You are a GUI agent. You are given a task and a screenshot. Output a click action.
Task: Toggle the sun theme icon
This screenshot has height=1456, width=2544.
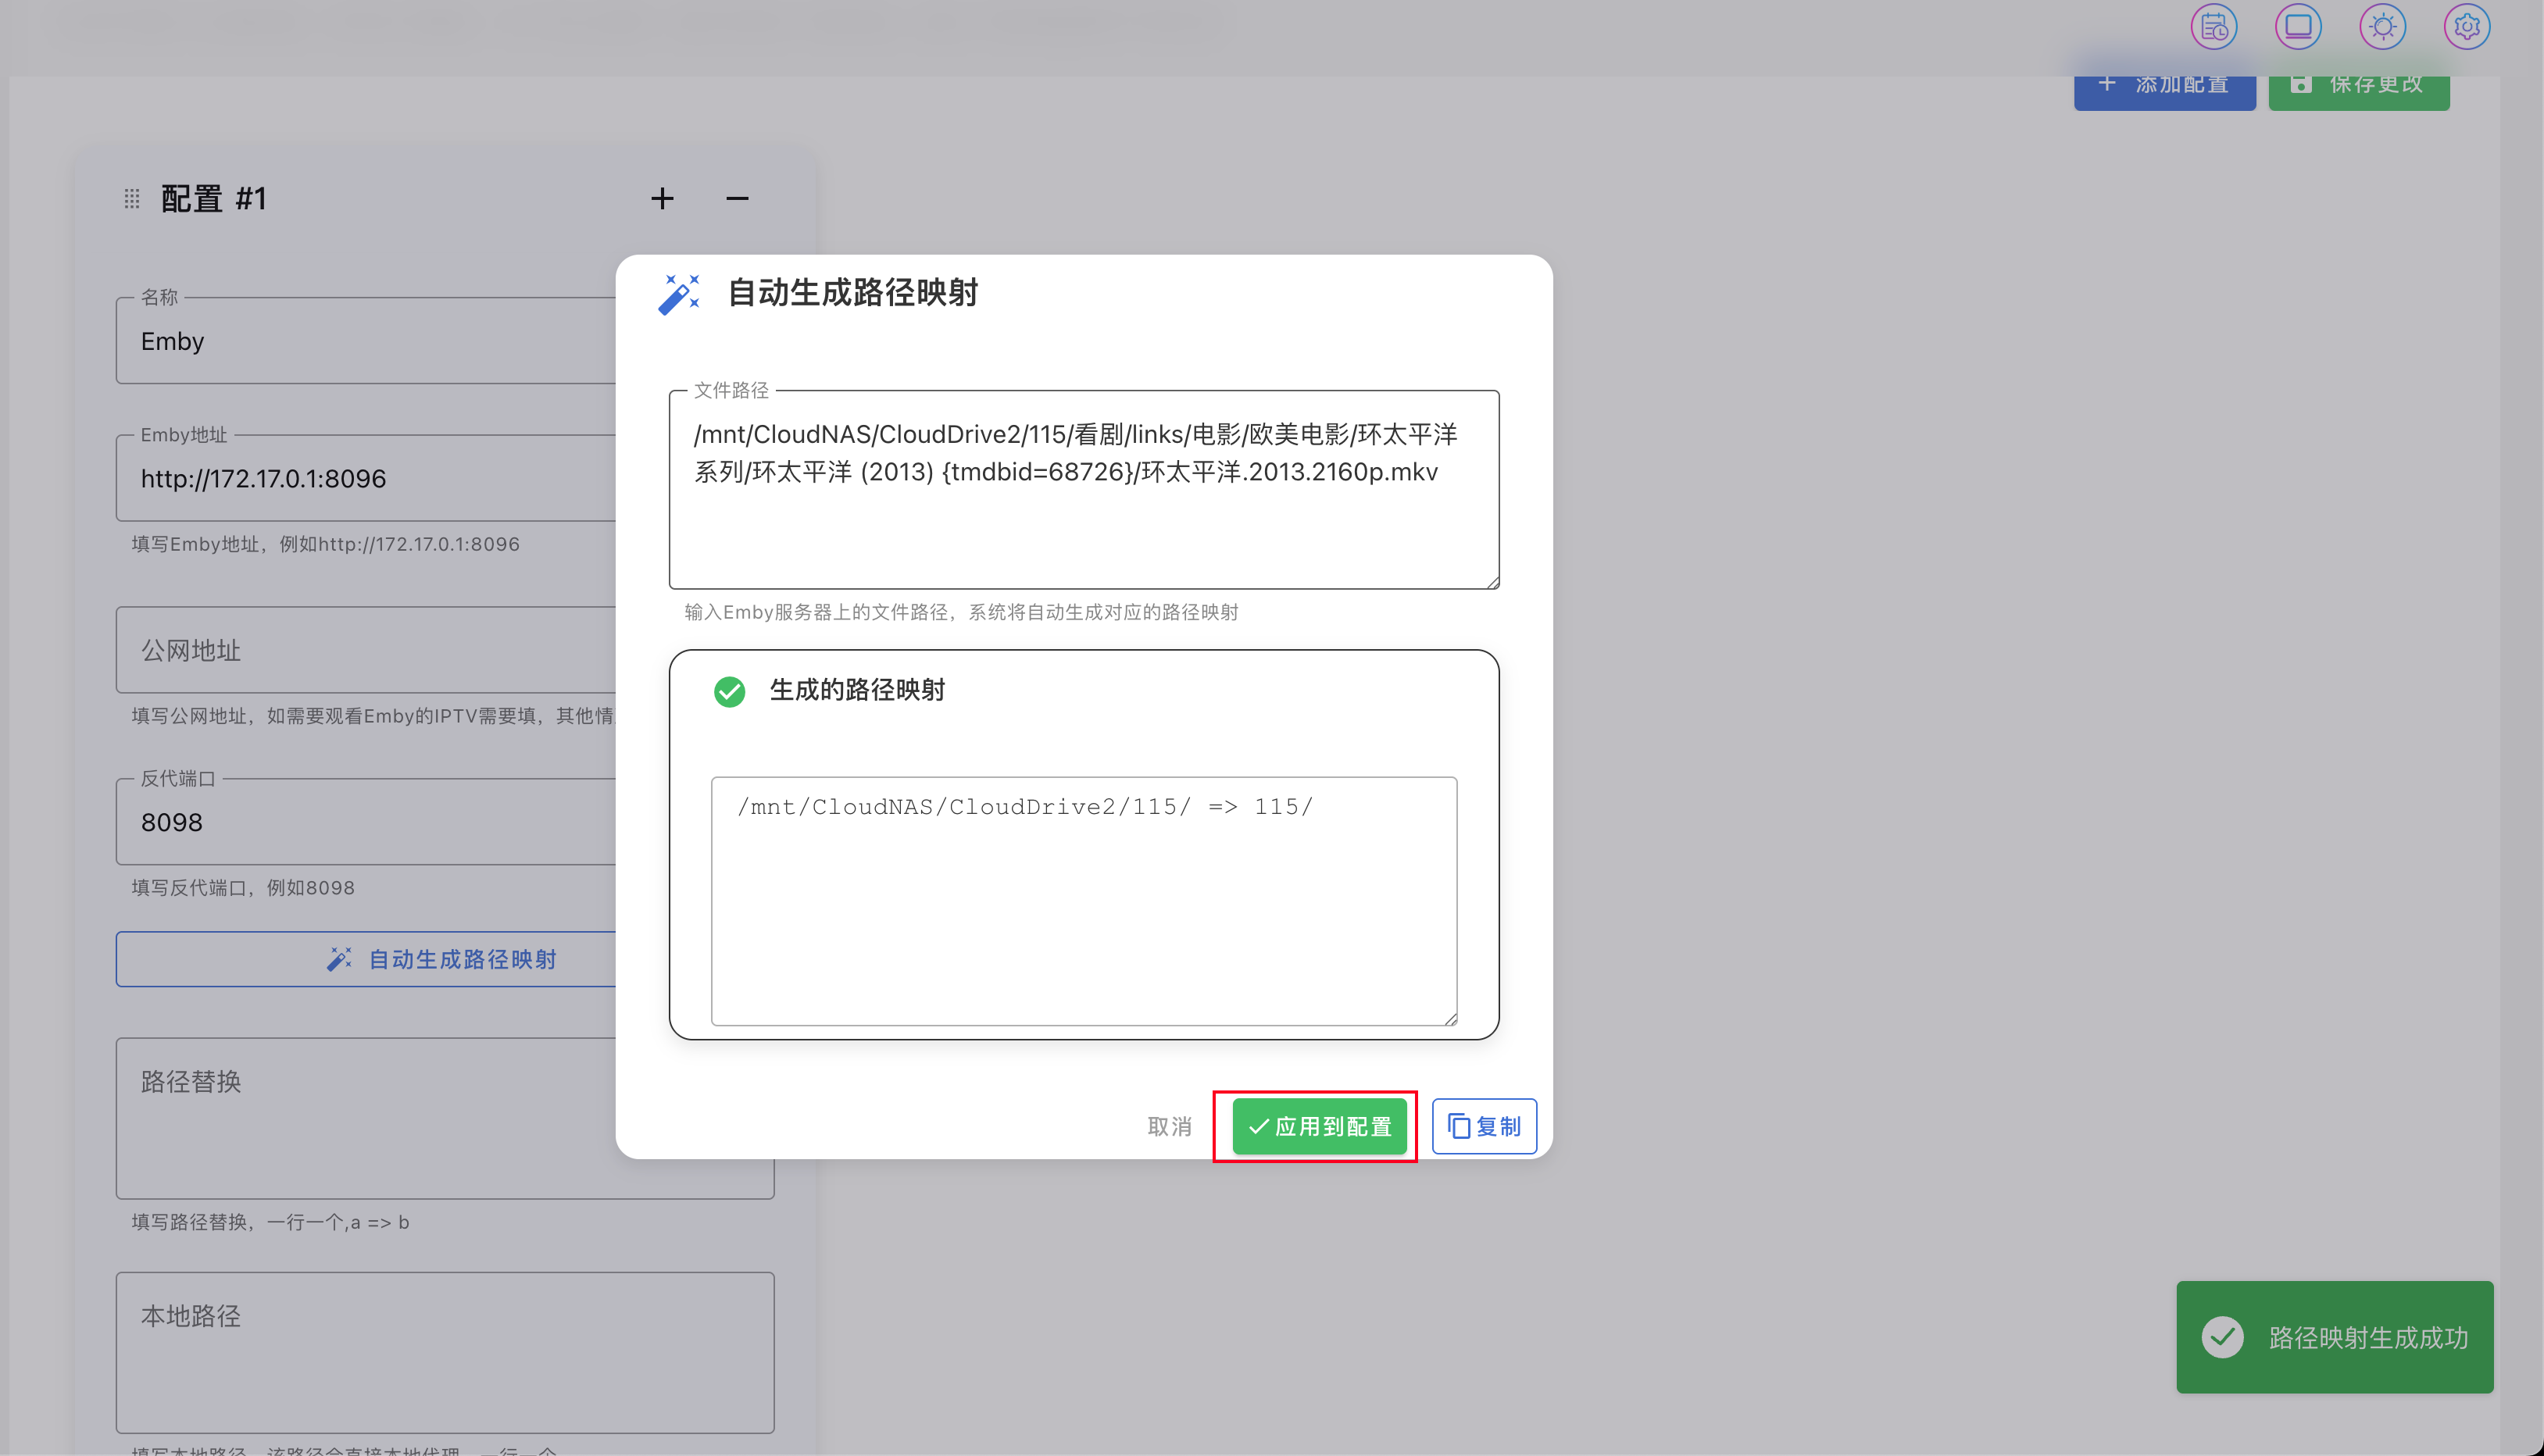(2382, 27)
